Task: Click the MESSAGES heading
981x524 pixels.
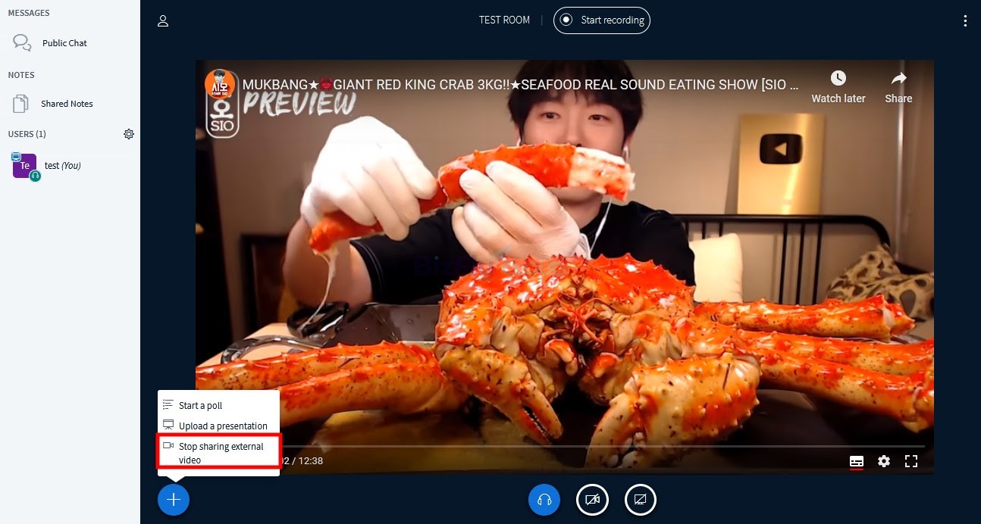Action: (x=29, y=13)
